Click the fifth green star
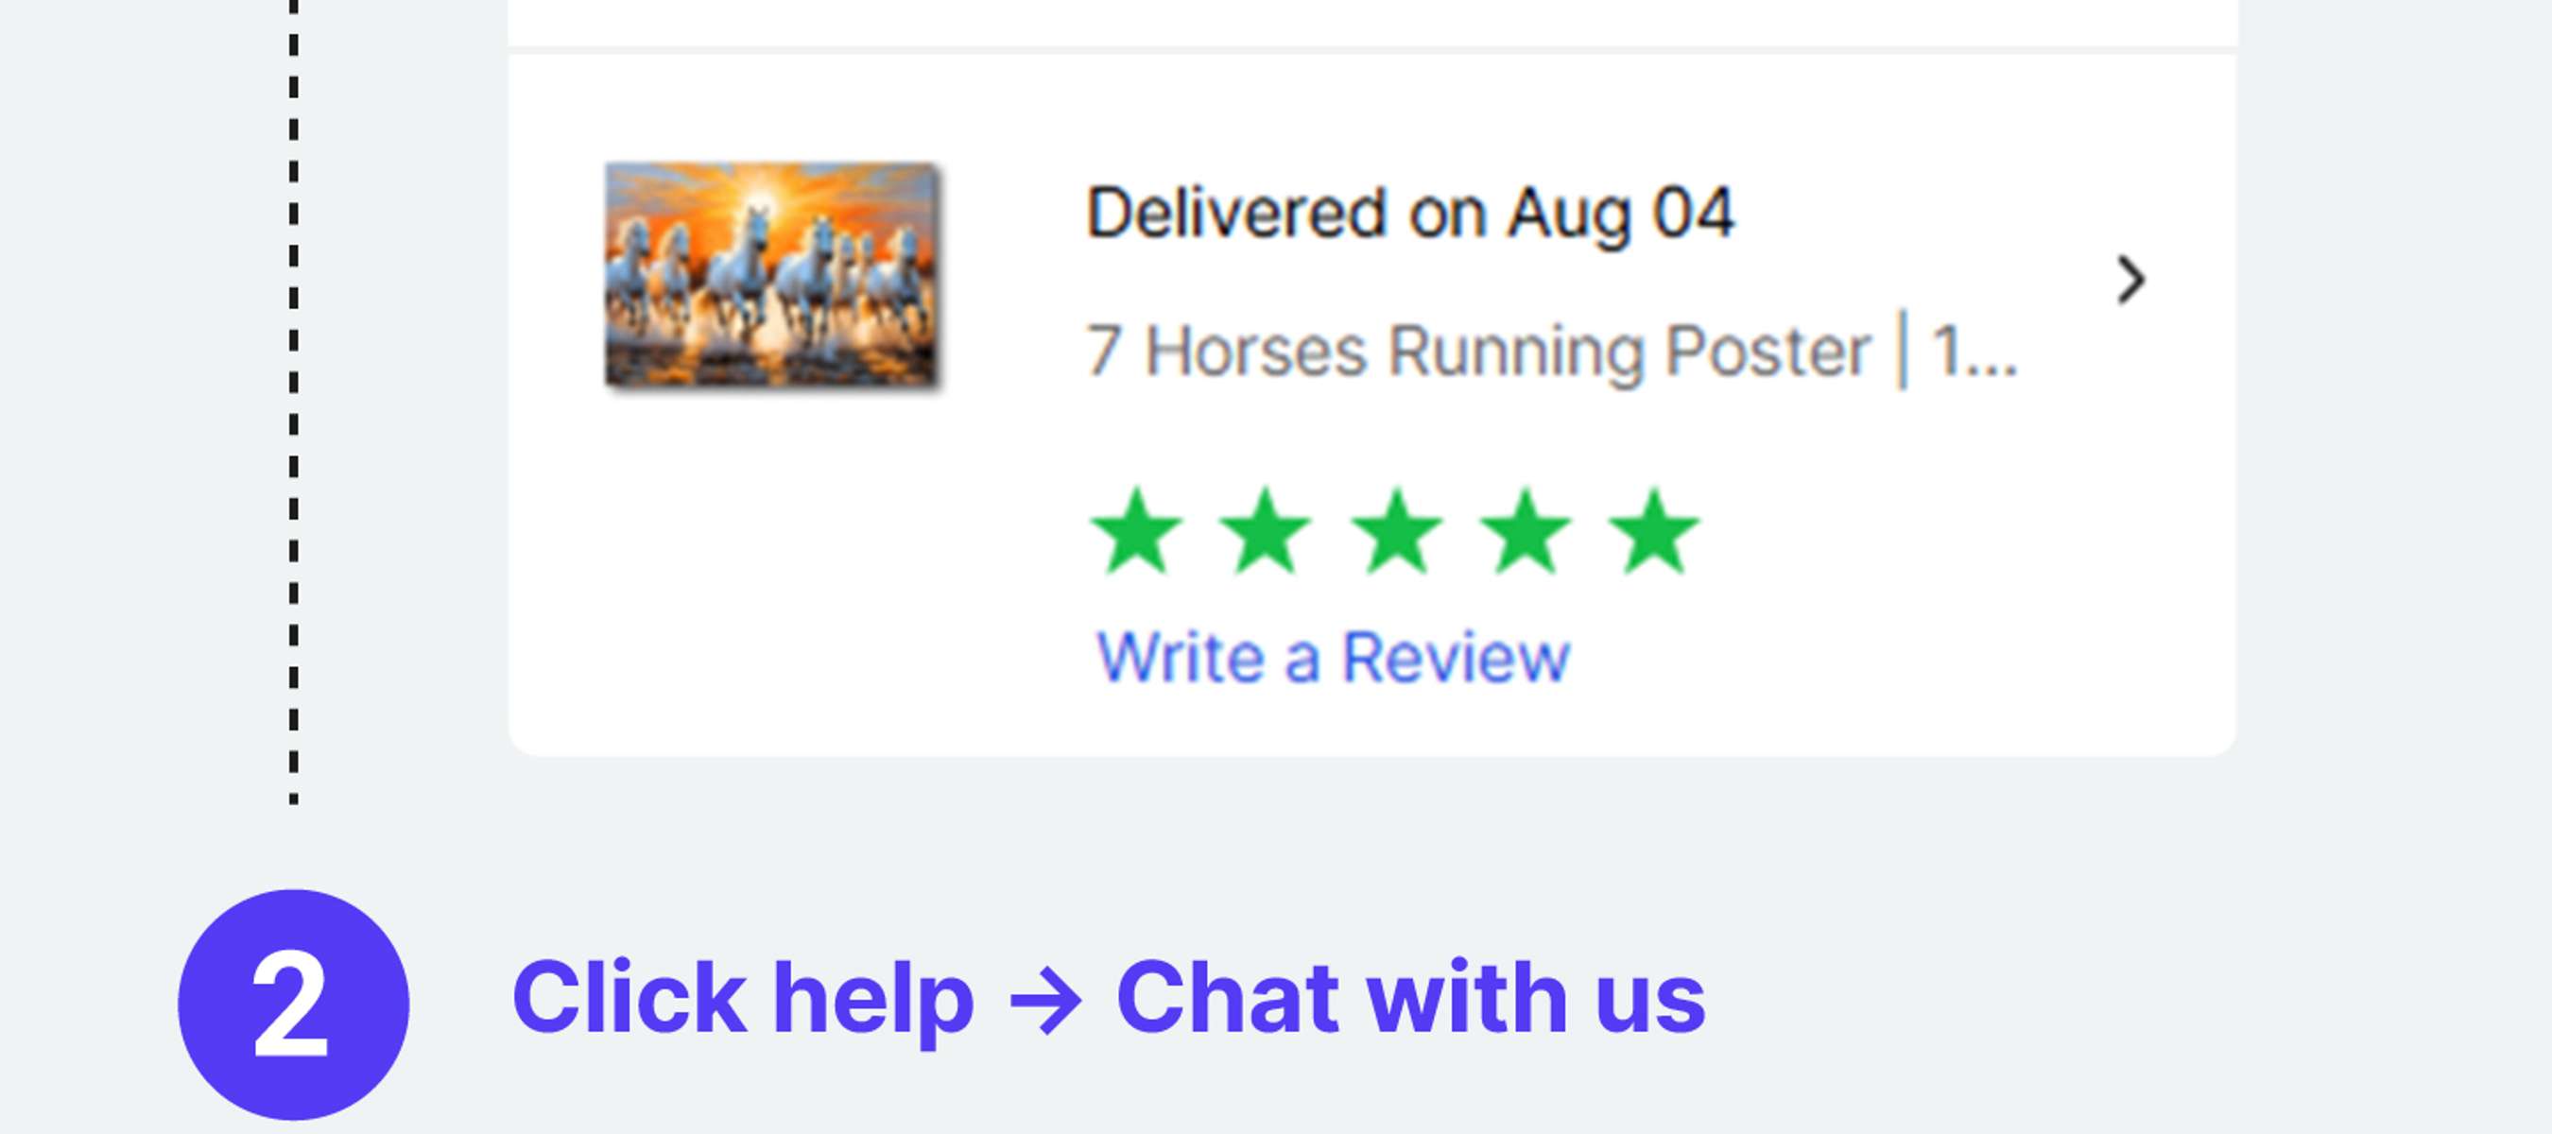The height and width of the screenshot is (1134, 2552). tap(1654, 531)
